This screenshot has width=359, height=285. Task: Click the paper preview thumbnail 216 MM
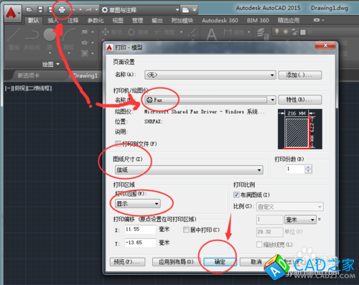pos(300,129)
